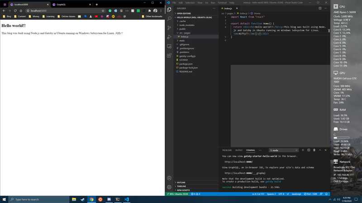Open the Search view in activity bar
The image size is (362, 203).
point(169,18)
